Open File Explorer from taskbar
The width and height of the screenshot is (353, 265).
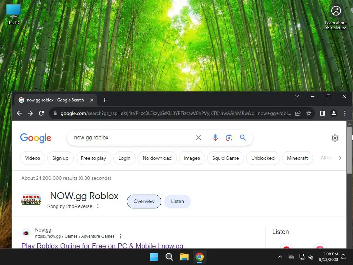click(x=184, y=257)
